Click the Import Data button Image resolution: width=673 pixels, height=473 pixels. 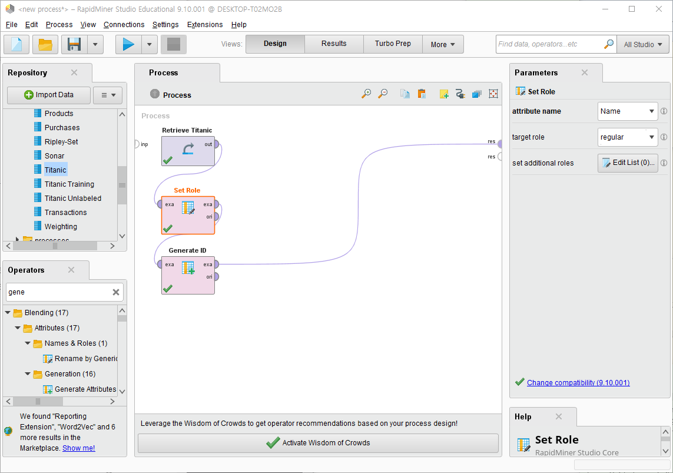pos(49,95)
